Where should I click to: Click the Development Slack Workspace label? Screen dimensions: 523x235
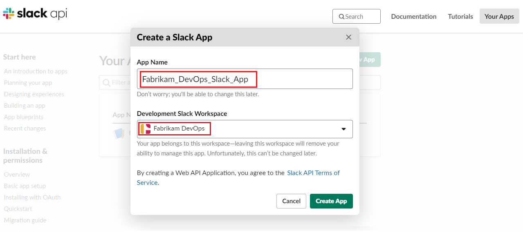182,114
